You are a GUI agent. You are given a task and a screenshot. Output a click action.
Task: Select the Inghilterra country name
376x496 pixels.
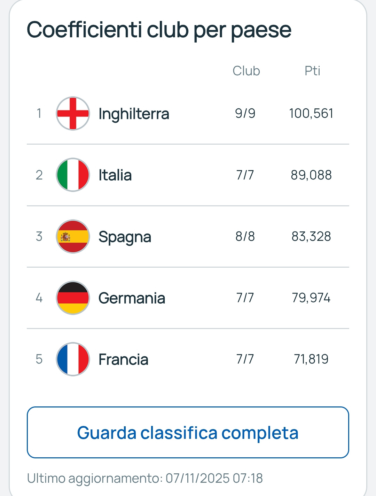(134, 114)
